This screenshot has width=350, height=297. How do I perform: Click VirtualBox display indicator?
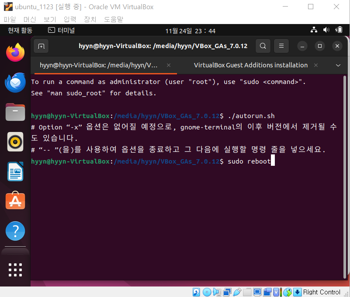click(x=257, y=292)
